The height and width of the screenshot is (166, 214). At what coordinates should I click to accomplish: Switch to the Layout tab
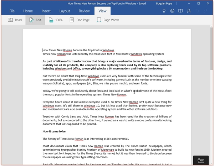65,11
